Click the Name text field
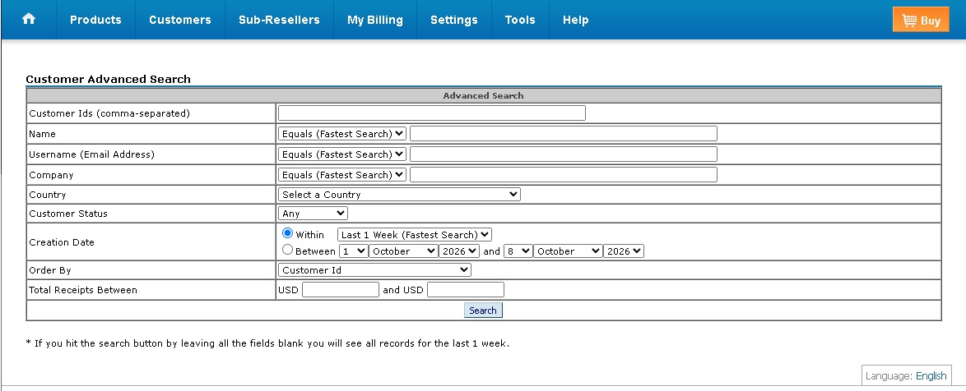This screenshot has width=966, height=391. (563, 133)
